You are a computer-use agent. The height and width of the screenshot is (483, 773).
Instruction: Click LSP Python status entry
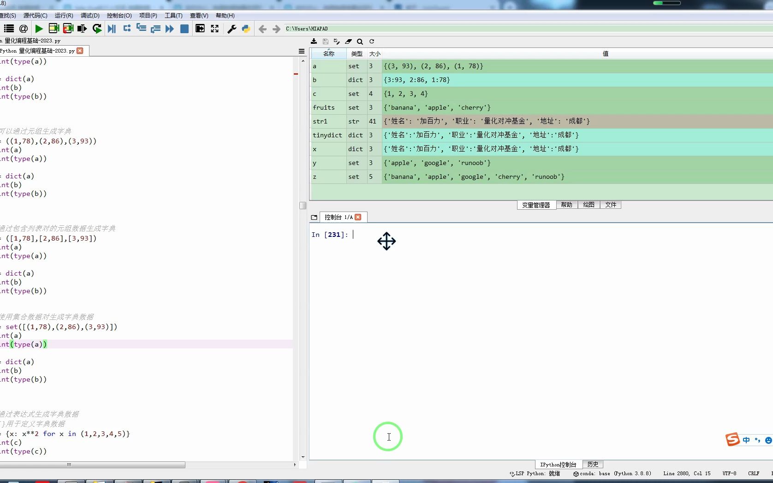(535, 473)
